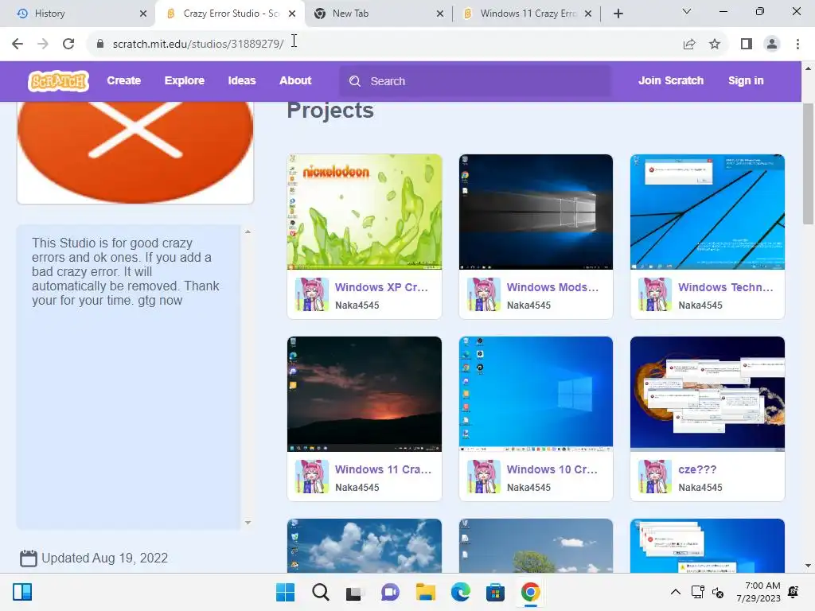Image resolution: width=815 pixels, height=611 pixels.
Task: Open the notifications icon beside the clock
Action: point(794,592)
